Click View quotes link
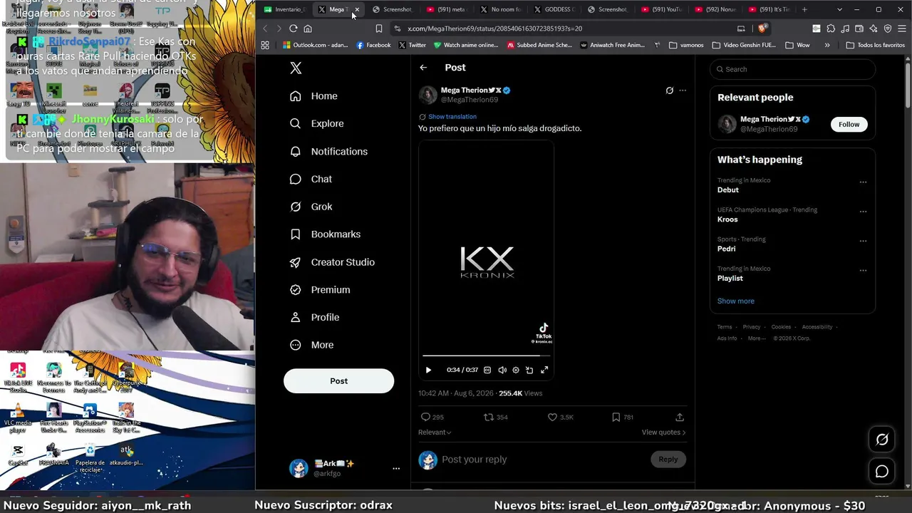This screenshot has height=513, width=912. pyautogui.click(x=663, y=432)
